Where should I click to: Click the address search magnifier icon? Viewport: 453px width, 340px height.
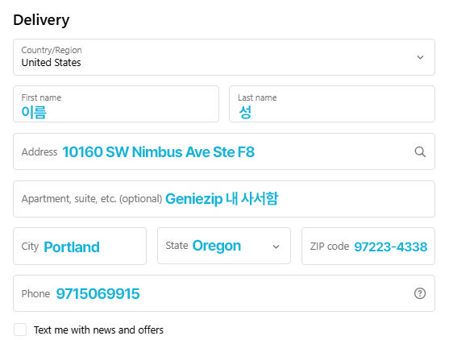point(420,151)
